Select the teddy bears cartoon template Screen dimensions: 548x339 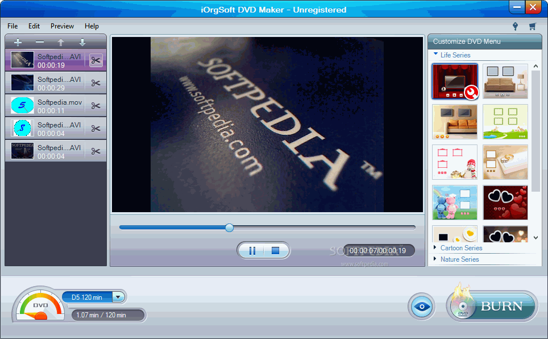[x=455, y=202]
